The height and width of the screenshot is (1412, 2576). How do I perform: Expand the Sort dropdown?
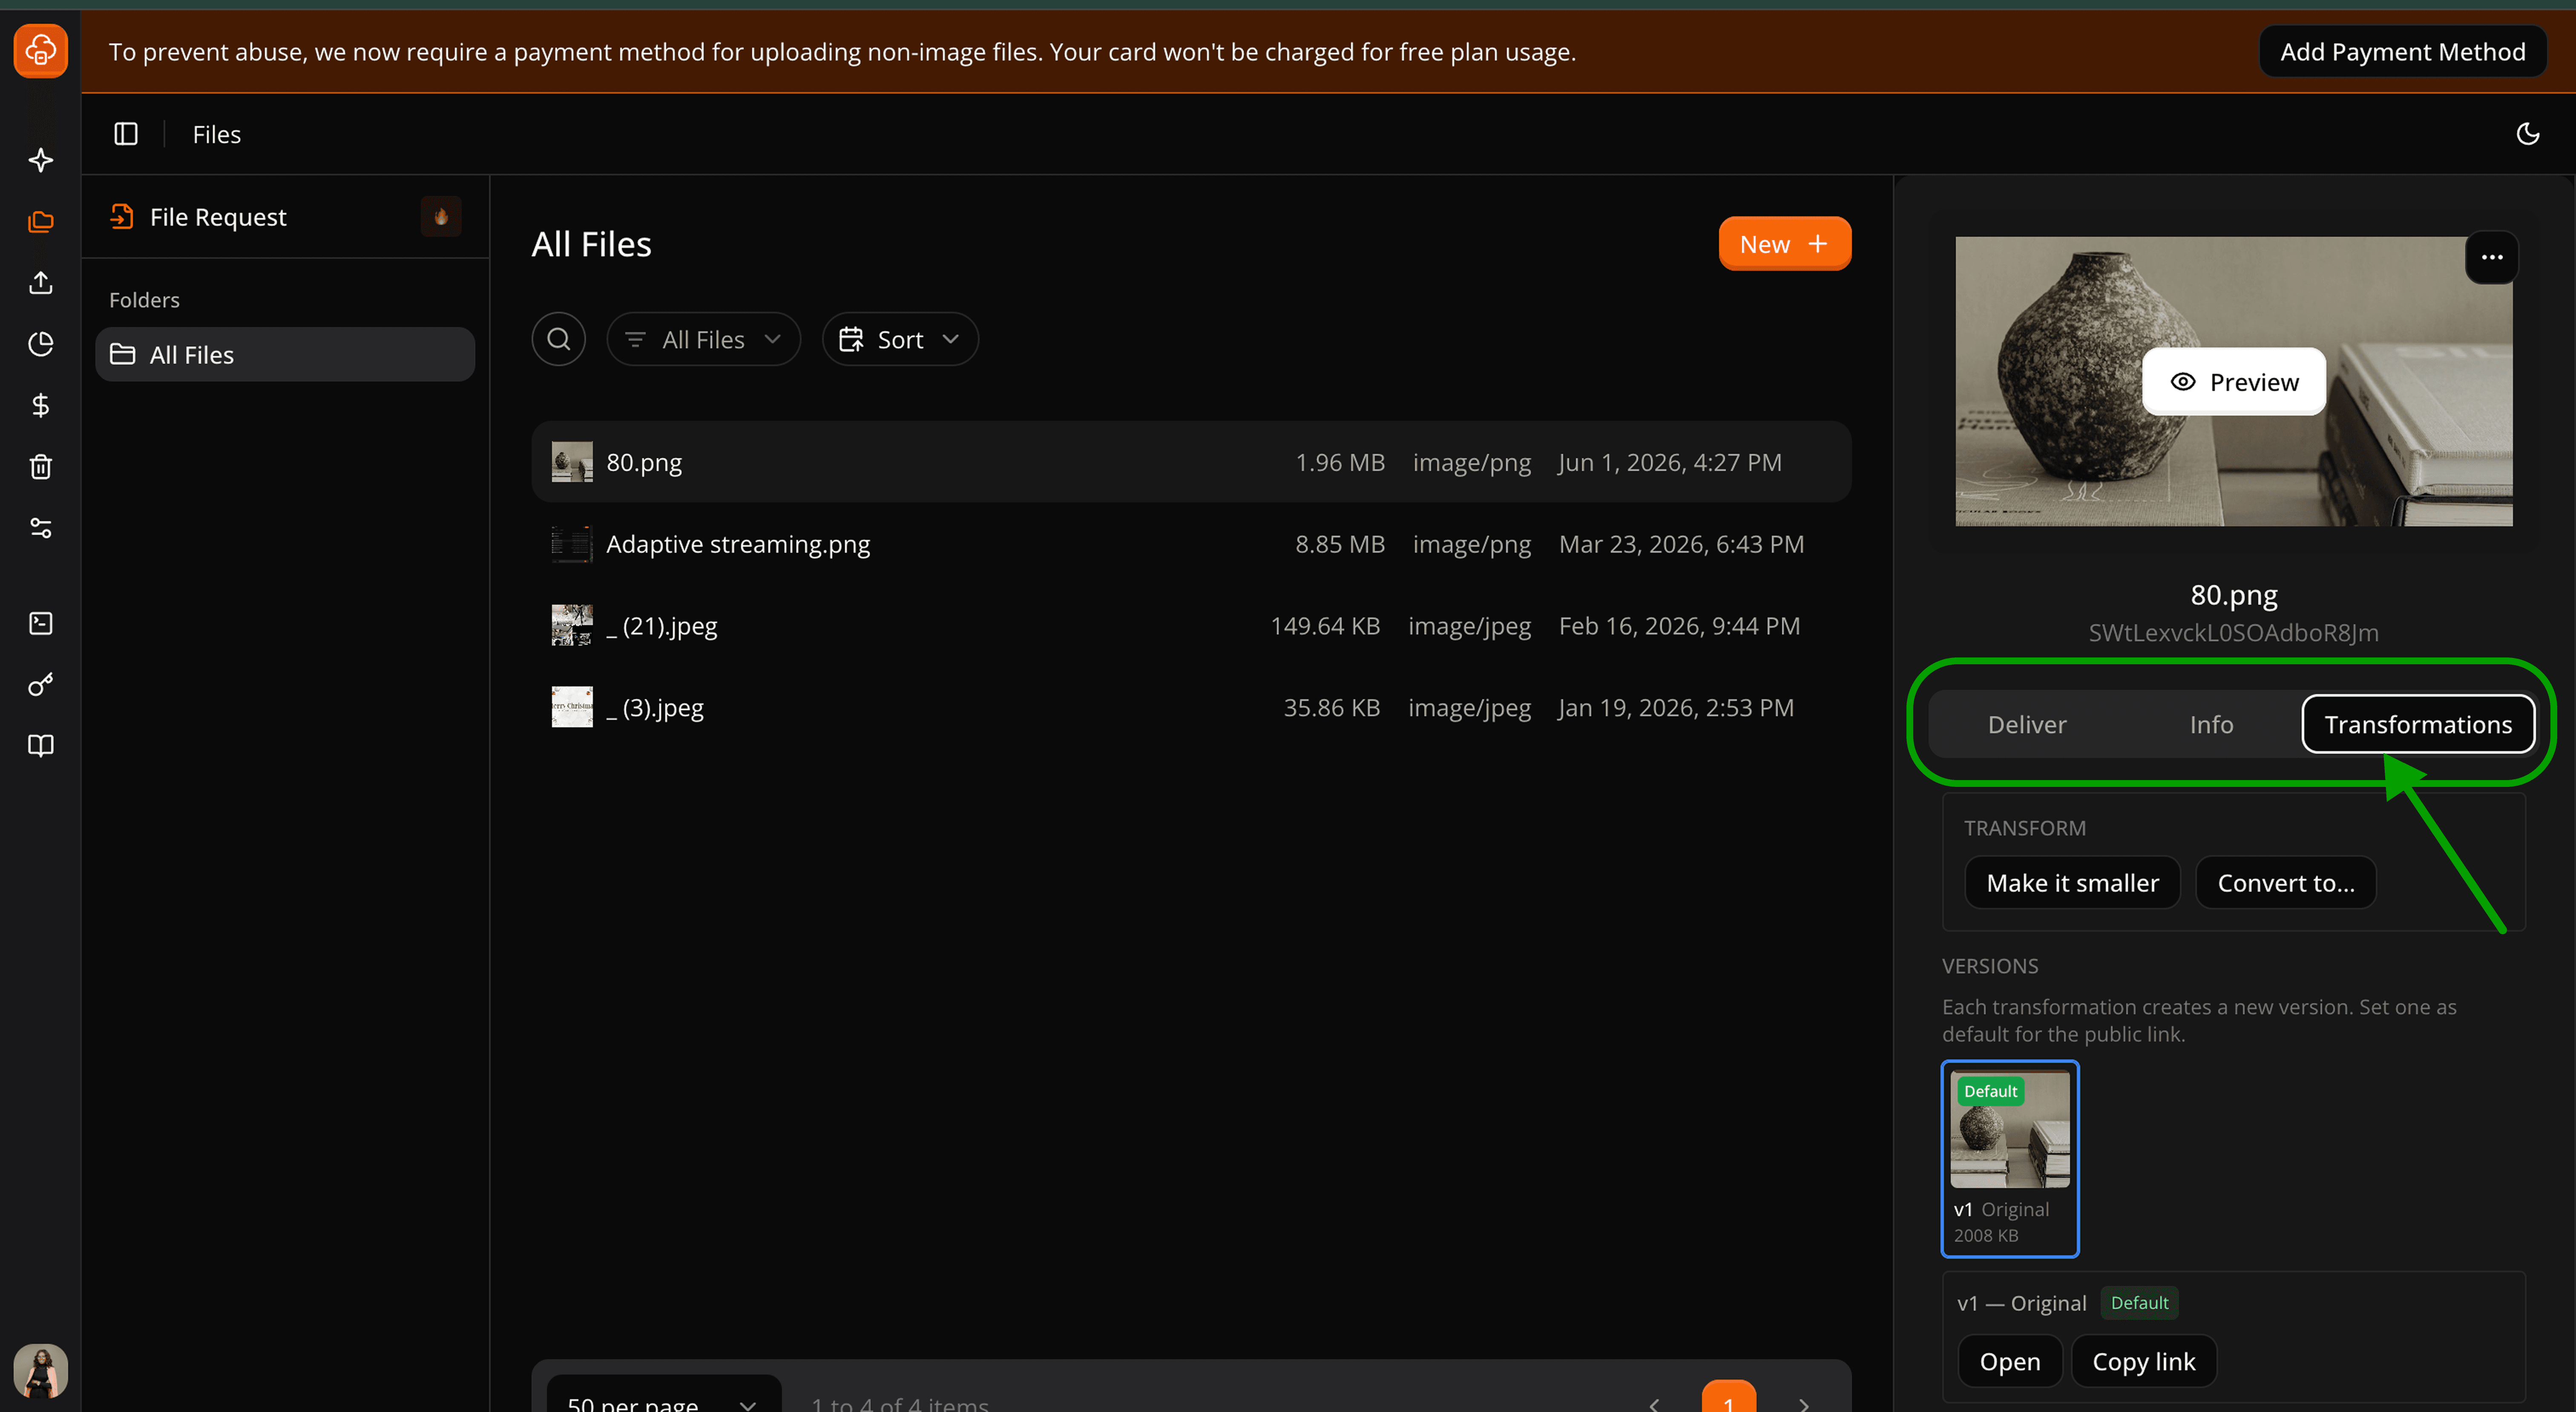point(900,340)
